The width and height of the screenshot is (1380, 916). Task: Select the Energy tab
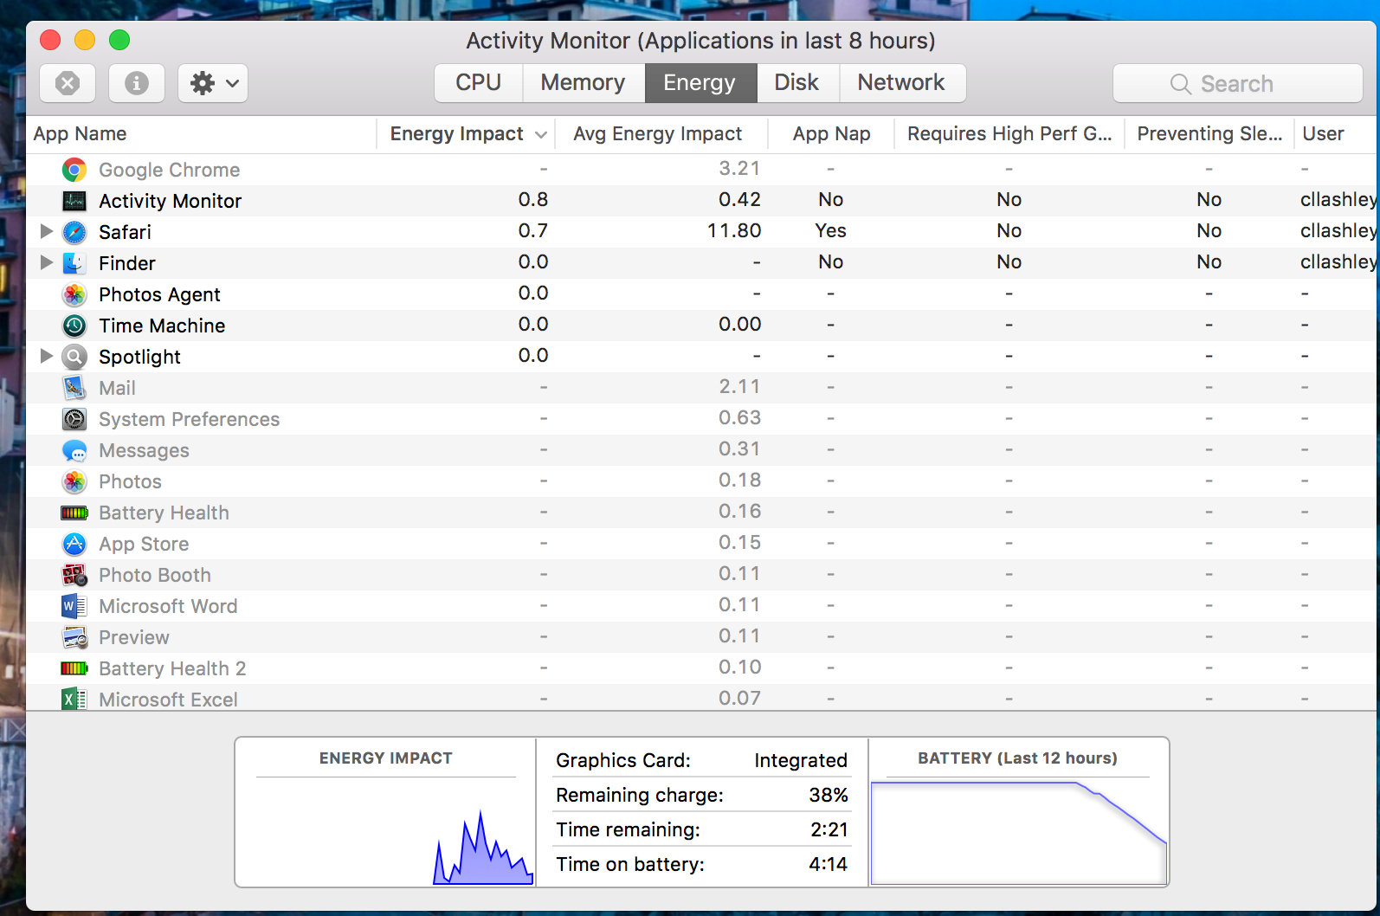[x=700, y=83]
